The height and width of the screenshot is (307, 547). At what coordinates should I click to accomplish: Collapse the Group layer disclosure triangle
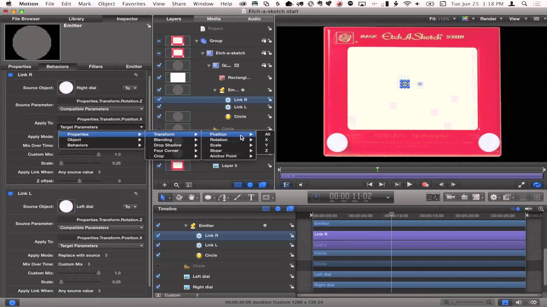pyautogui.click(x=197, y=41)
